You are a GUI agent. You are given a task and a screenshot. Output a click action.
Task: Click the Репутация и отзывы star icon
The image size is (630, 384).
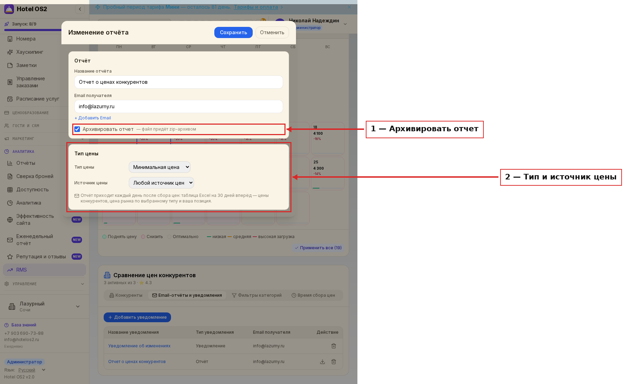pos(10,257)
